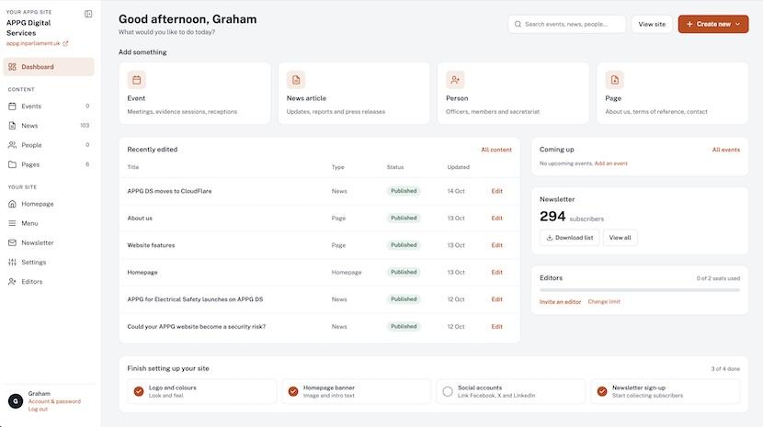Click the Change limit link

tap(604, 302)
